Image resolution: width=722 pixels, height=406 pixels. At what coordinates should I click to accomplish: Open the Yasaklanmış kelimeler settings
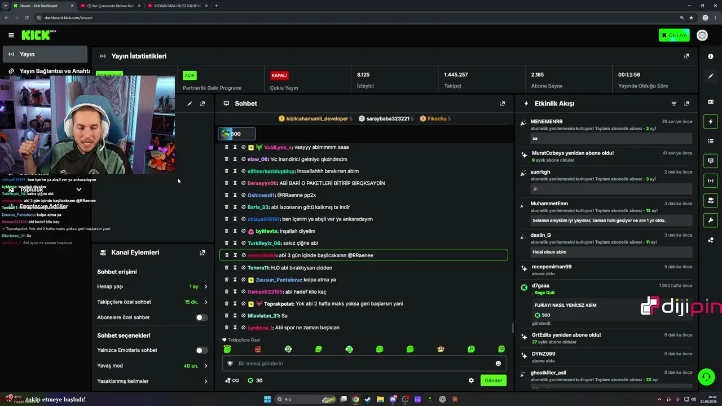[x=152, y=381]
